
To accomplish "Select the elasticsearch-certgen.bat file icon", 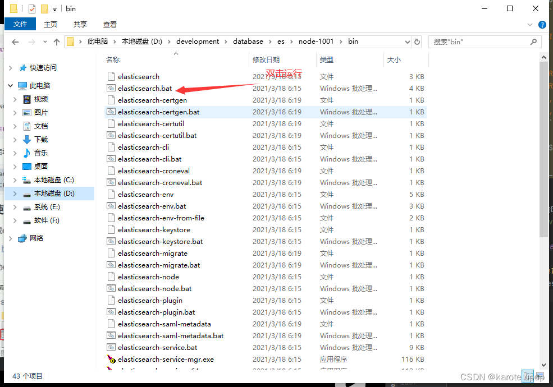I will point(111,112).
